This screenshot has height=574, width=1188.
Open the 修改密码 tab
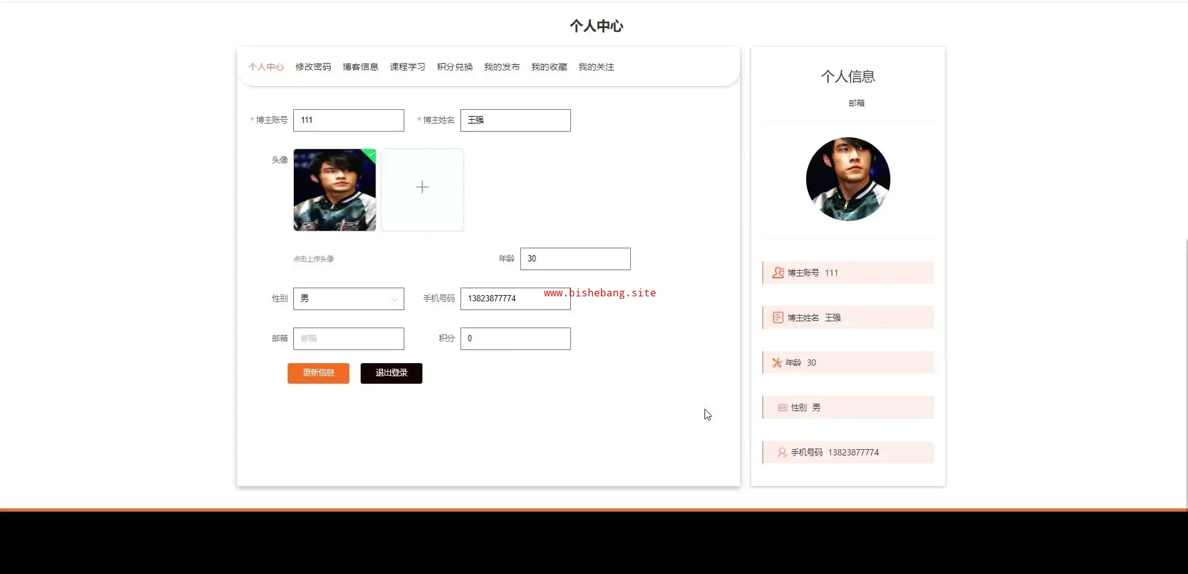click(313, 67)
